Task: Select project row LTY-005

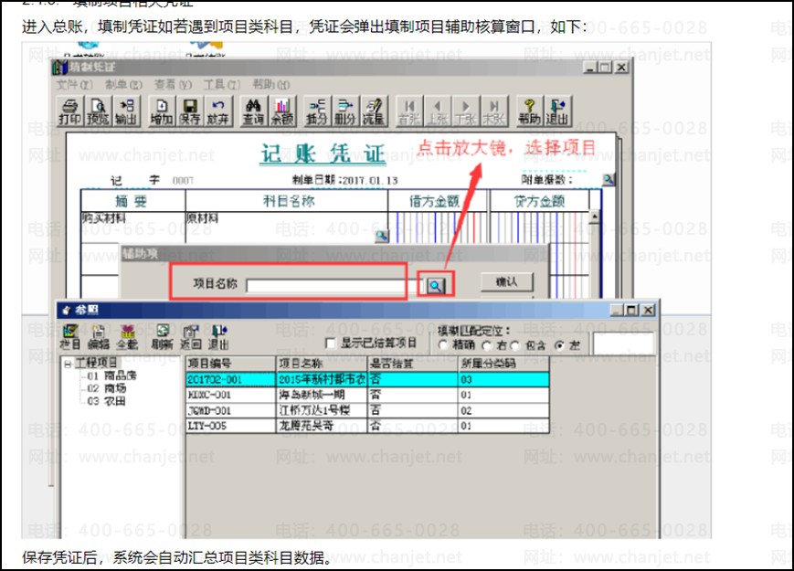Action: pos(367,426)
